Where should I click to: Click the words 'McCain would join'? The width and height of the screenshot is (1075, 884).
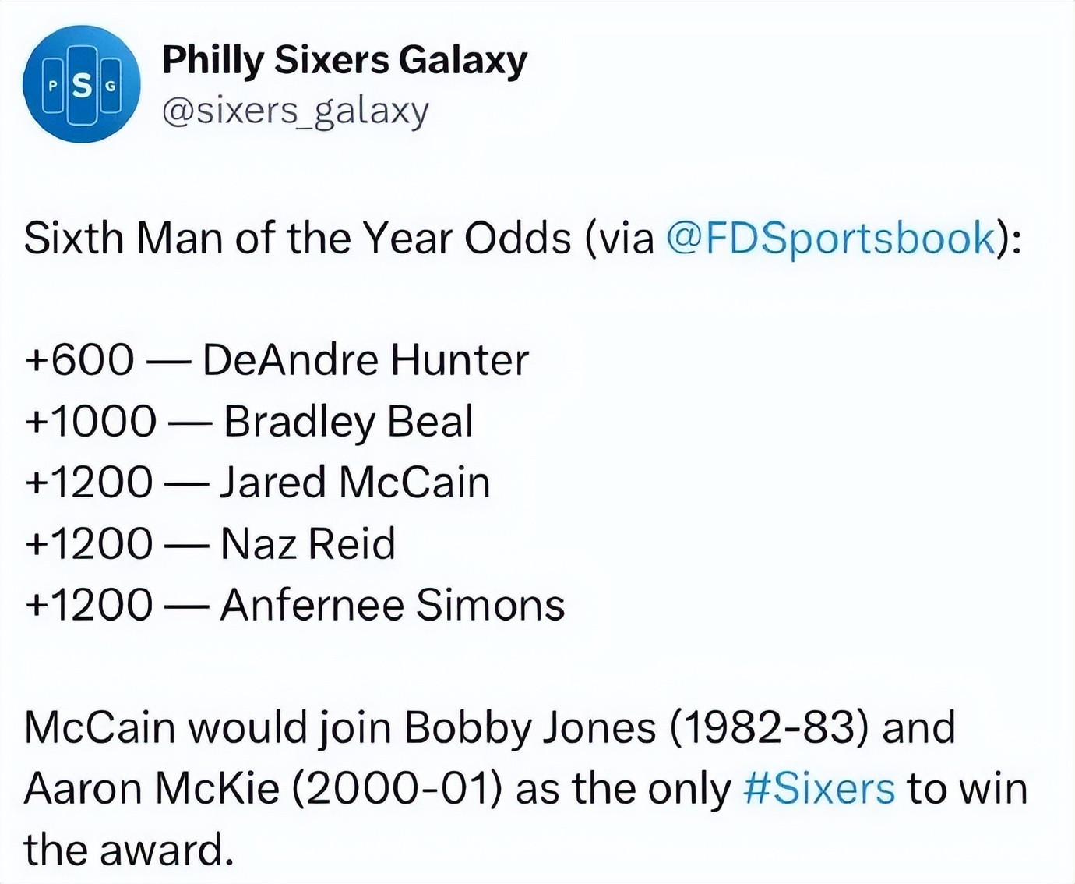click(209, 728)
